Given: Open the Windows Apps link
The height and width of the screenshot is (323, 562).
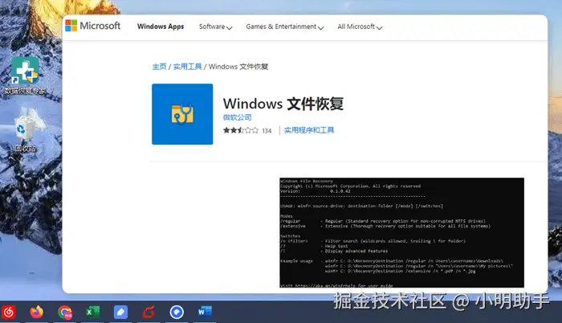Looking at the screenshot, I should [161, 27].
